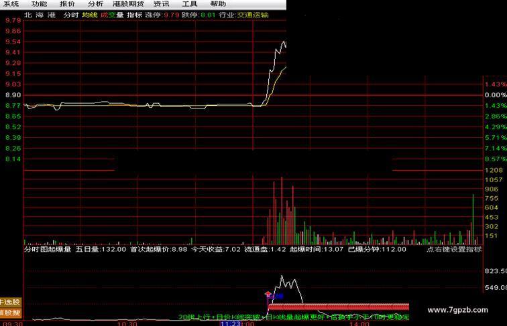This screenshot has height=326, width=507.
Task: Click the highlighted 11:23 time marker
Action: 231,323
